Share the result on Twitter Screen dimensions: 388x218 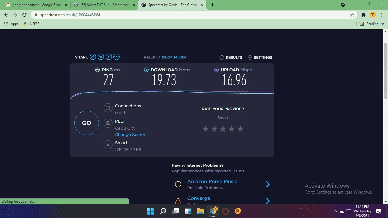(x=101, y=57)
